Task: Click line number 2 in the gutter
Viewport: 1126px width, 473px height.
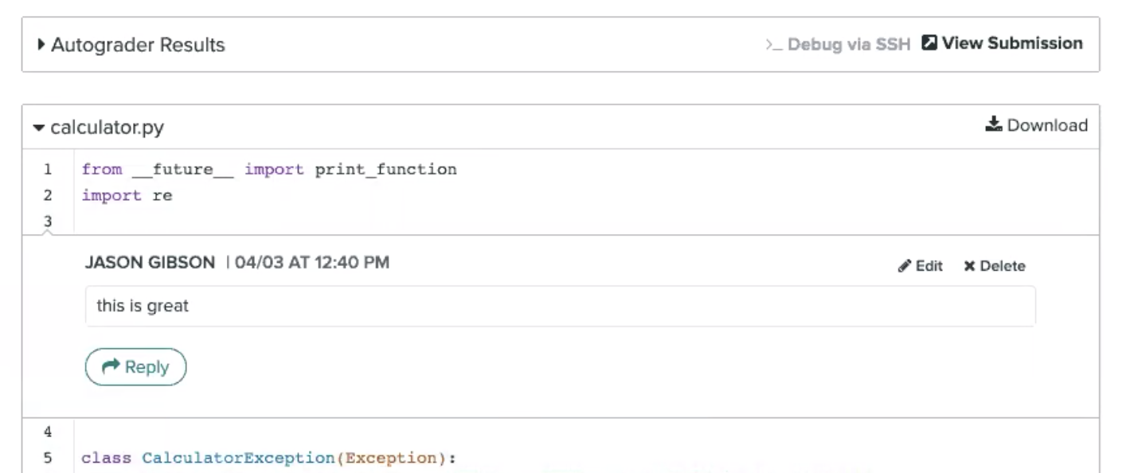Action: 48,195
